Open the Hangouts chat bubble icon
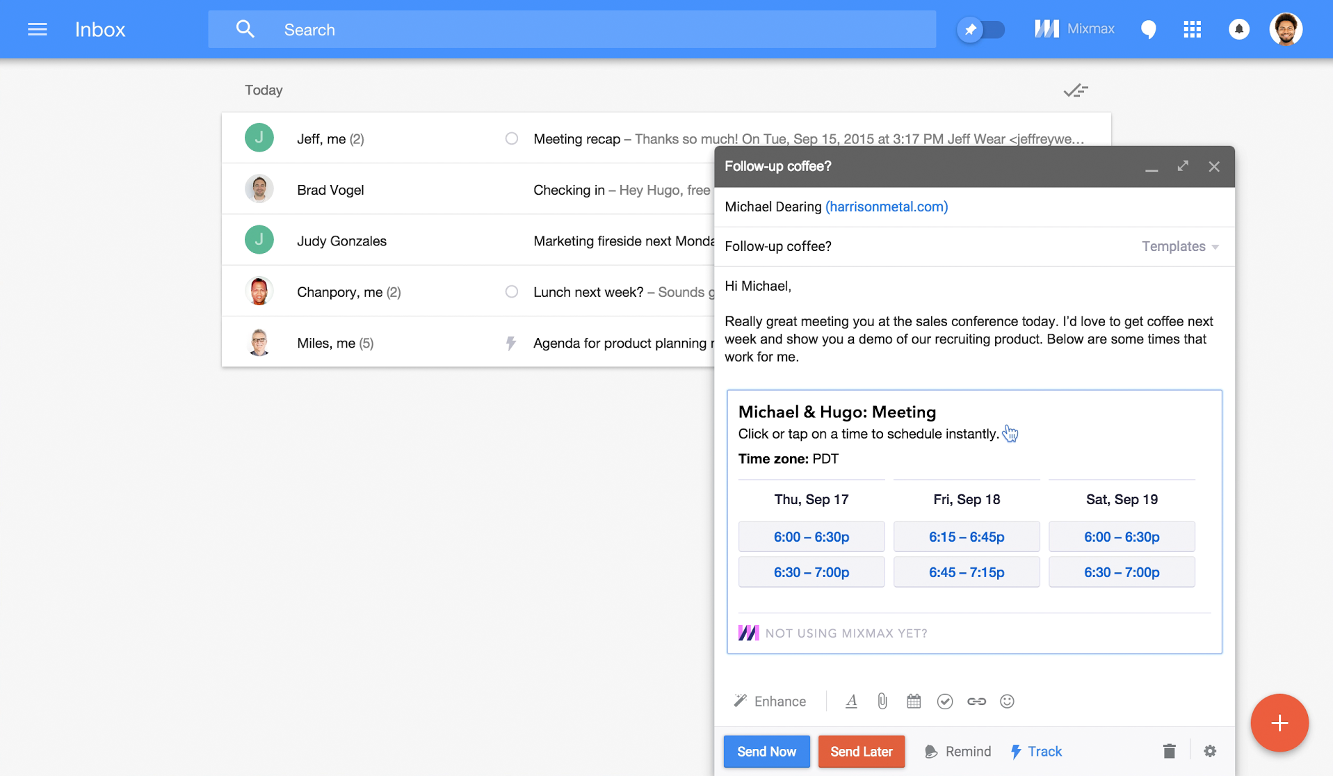1333x776 pixels. (1149, 29)
